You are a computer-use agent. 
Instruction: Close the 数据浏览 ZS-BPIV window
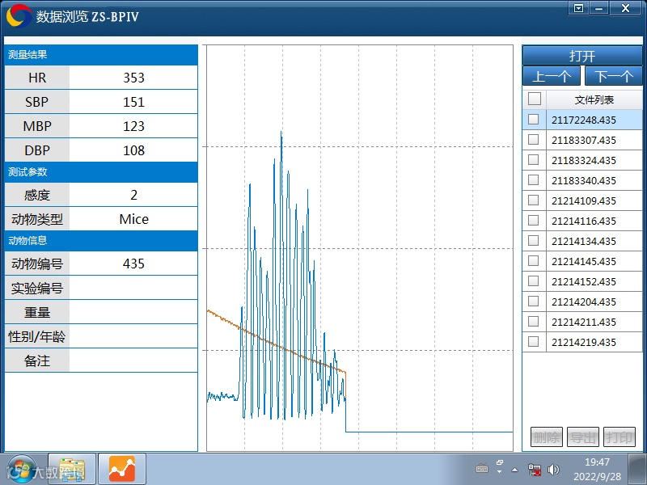625,8
